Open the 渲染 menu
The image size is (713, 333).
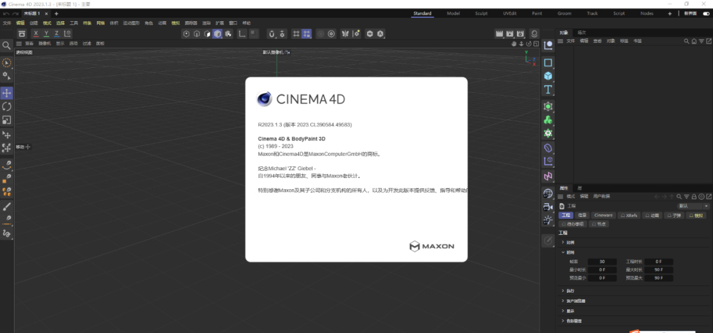coord(207,22)
